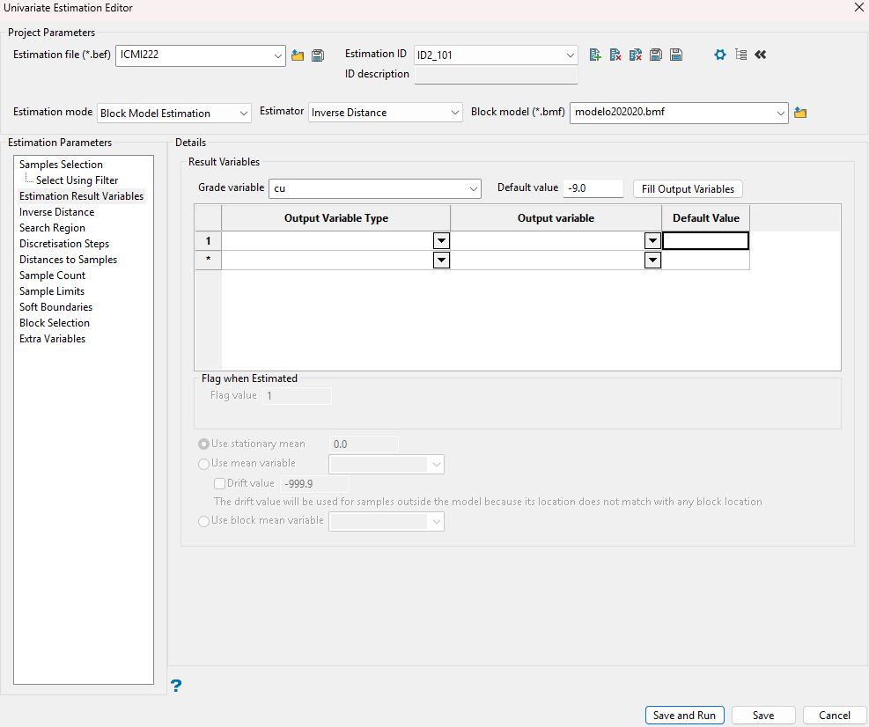Open Use mean variable combo box
The width and height of the screenshot is (869, 727).
pyautogui.click(x=387, y=465)
